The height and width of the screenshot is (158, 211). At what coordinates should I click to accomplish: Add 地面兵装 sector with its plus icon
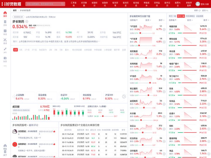[209, 30]
